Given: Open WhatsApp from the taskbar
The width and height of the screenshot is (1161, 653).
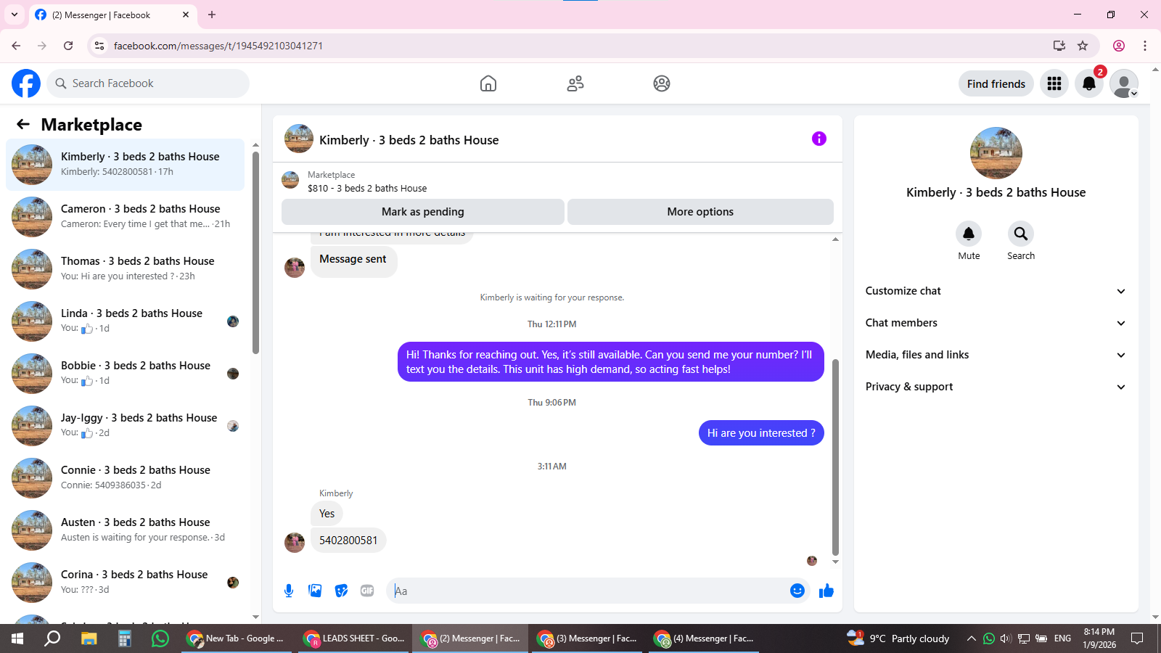Looking at the screenshot, I should coord(160,638).
